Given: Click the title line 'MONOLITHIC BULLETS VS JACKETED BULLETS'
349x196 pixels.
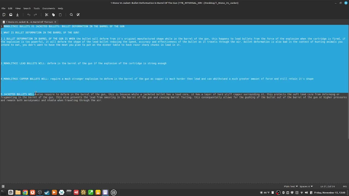Looking at the screenshot, I should (62, 26).
